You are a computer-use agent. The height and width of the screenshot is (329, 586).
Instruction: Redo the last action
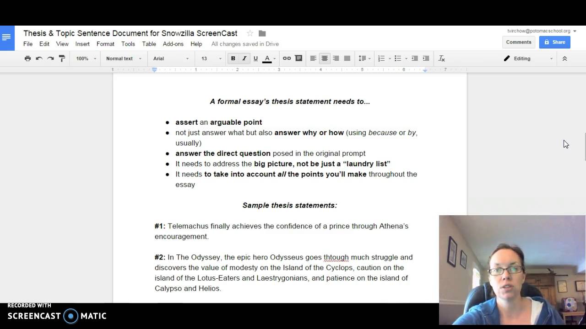[x=50, y=58]
